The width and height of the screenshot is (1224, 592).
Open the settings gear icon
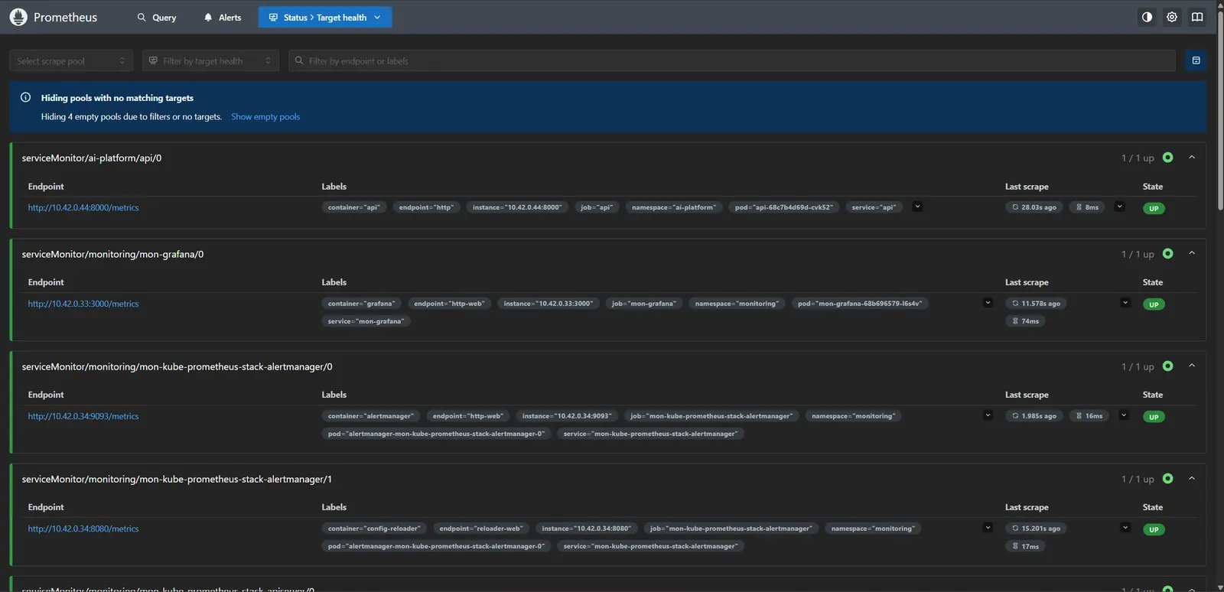point(1172,17)
